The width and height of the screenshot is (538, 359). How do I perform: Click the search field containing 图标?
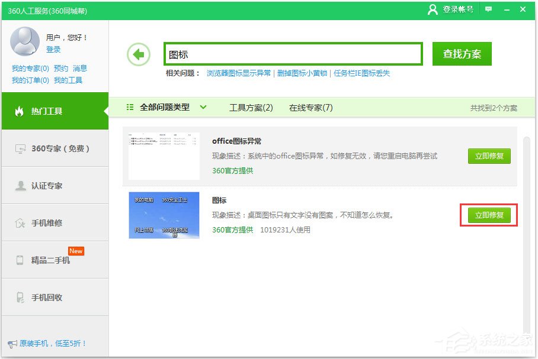(293, 53)
